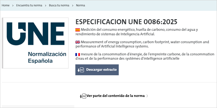
Task: Click the breadcrumb arrow after Encuentra tu norma
Action: [x=46, y=5]
